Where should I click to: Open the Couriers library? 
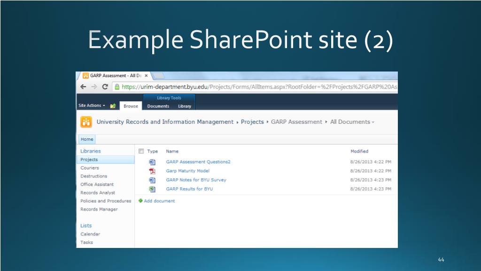click(x=90, y=168)
